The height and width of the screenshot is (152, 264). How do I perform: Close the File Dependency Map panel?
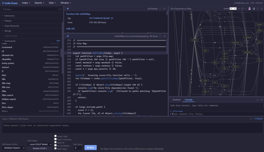262,9
